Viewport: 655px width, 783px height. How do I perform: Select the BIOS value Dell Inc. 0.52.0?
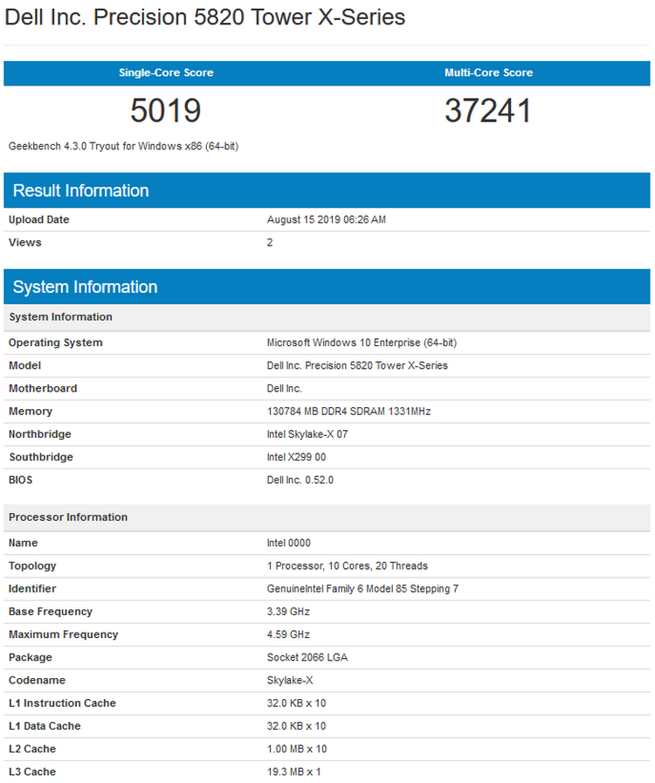coord(300,480)
